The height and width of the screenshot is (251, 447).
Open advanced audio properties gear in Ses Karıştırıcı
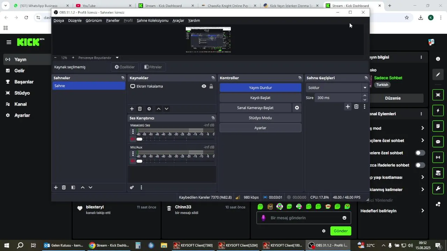pos(132,188)
